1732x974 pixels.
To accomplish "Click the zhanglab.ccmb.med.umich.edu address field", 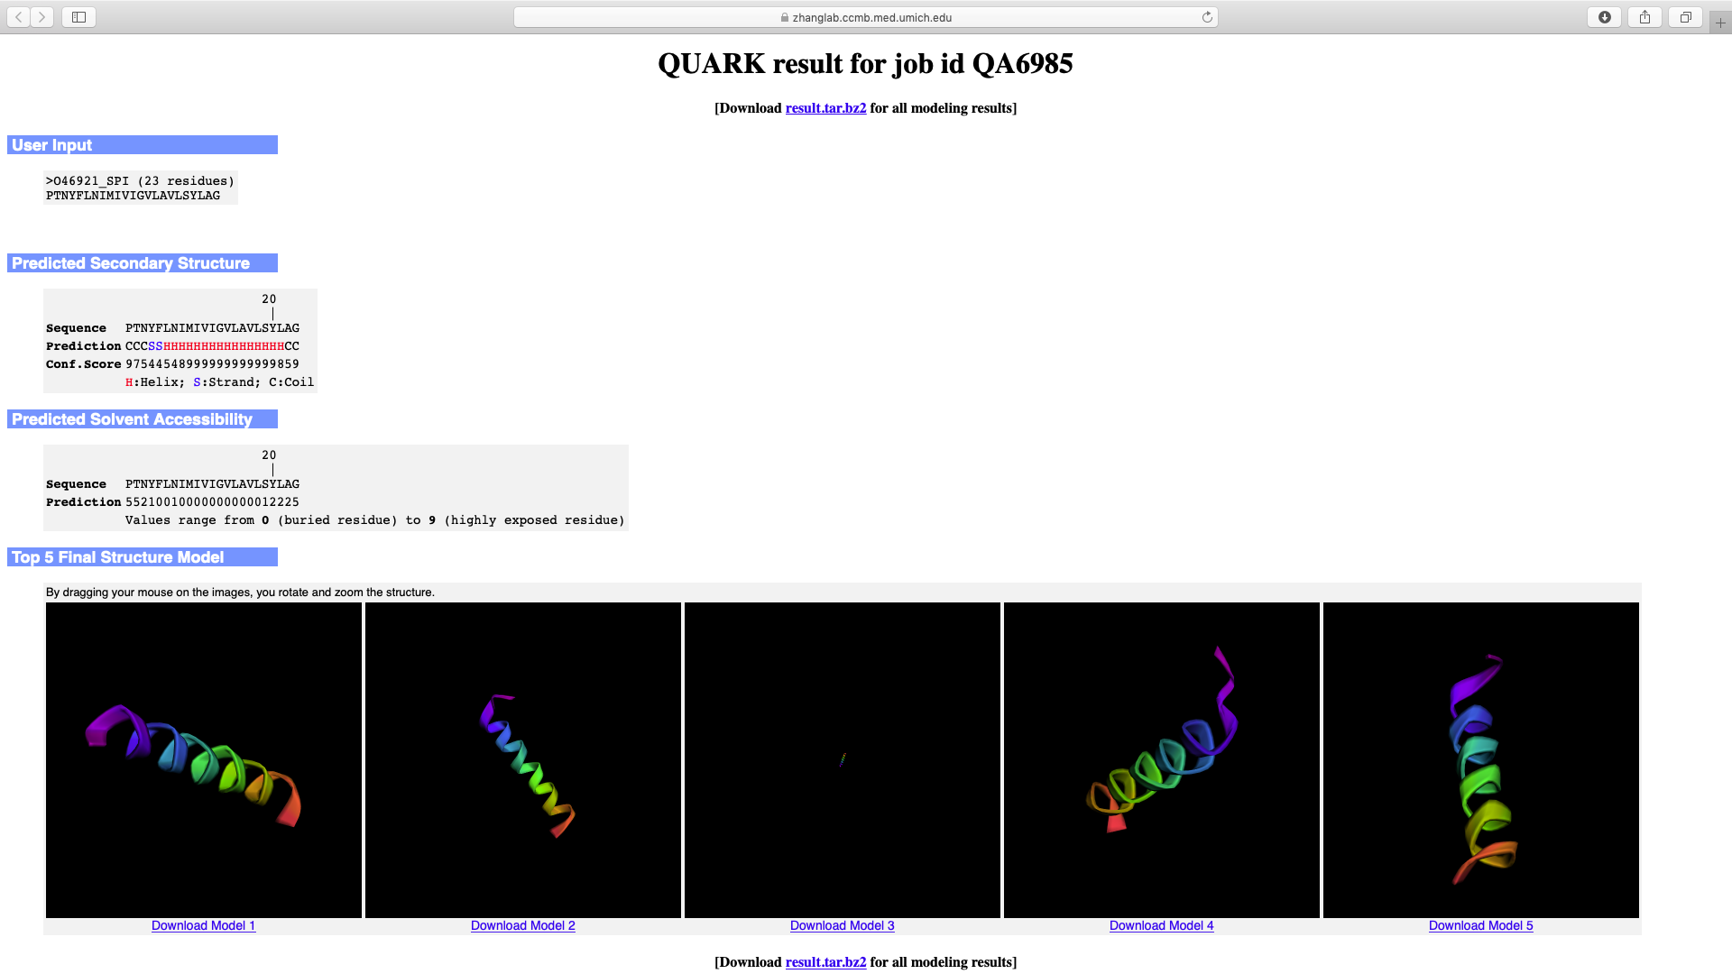I will (x=866, y=17).
